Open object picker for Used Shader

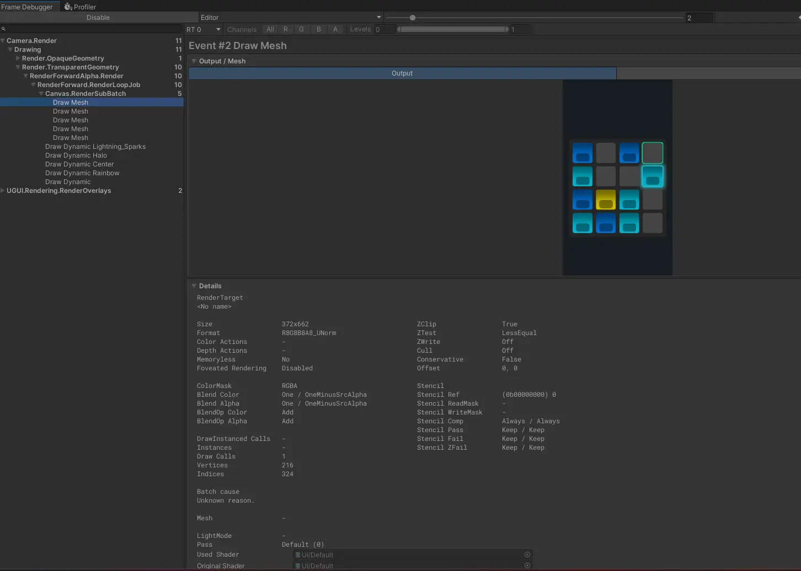coord(527,554)
